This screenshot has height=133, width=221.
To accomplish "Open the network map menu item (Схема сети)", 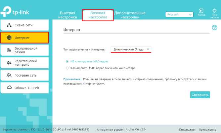I will [x=24, y=25].
